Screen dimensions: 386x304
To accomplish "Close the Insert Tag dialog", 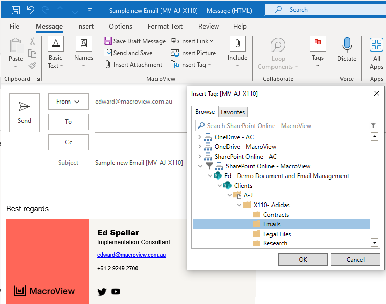I will [x=377, y=93].
